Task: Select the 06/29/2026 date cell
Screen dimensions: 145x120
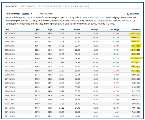Action: [x=10, y=62]
